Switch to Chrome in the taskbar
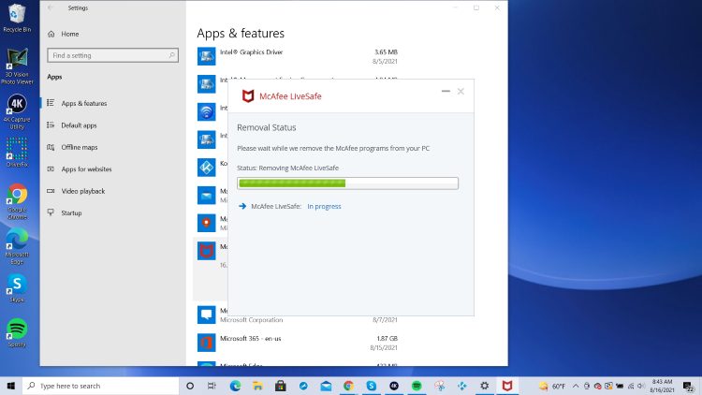Viewport: 702px width, 395px height. coord(348,386)
